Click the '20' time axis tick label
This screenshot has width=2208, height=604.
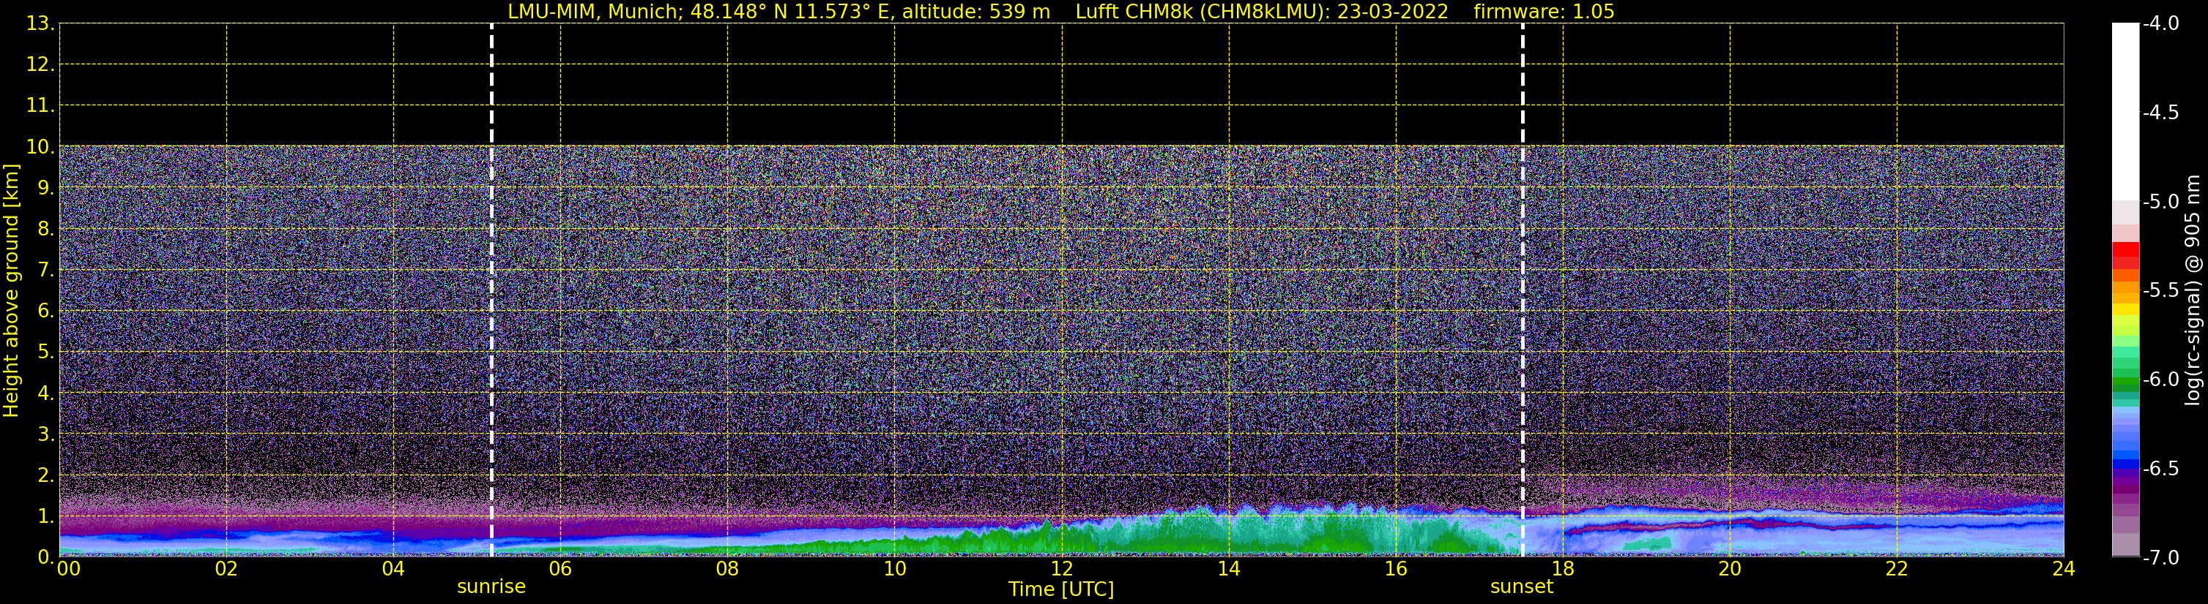1730,569
